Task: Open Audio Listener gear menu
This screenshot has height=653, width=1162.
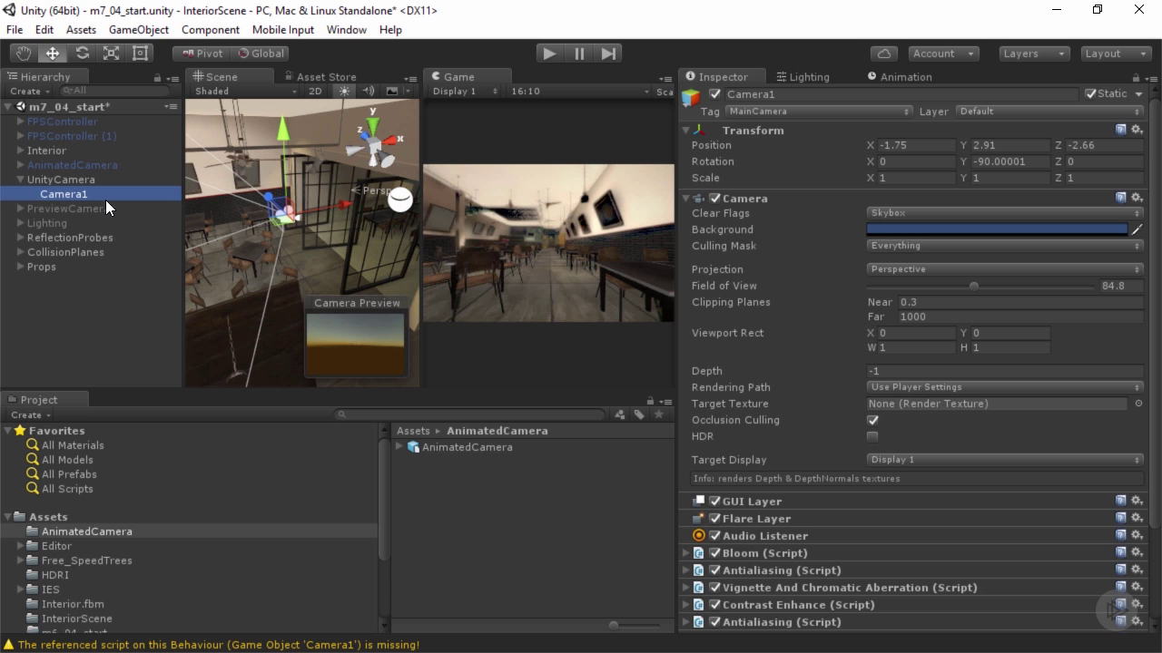Action: (1137, 535)
